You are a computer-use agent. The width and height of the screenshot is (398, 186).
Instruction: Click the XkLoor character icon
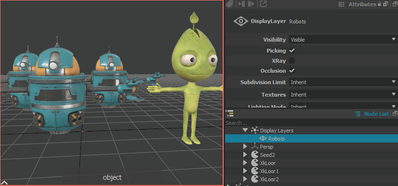tap(255, 163)
